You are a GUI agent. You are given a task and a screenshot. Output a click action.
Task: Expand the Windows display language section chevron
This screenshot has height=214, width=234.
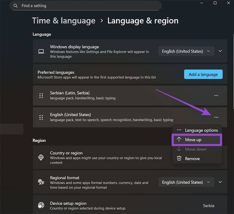pos(220,51)
